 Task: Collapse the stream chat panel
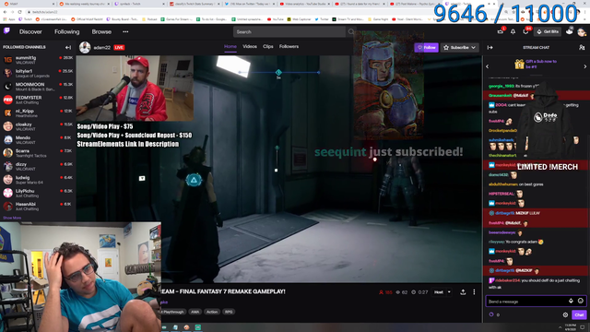click(490, 47)
